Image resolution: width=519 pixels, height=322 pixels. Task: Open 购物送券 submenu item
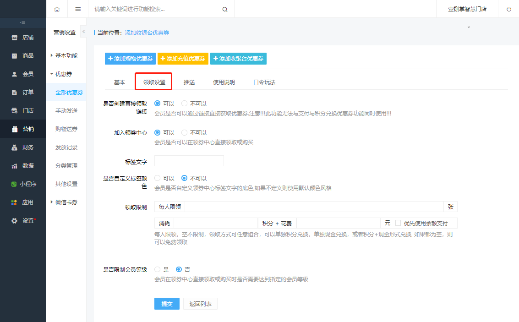point(66,129)
